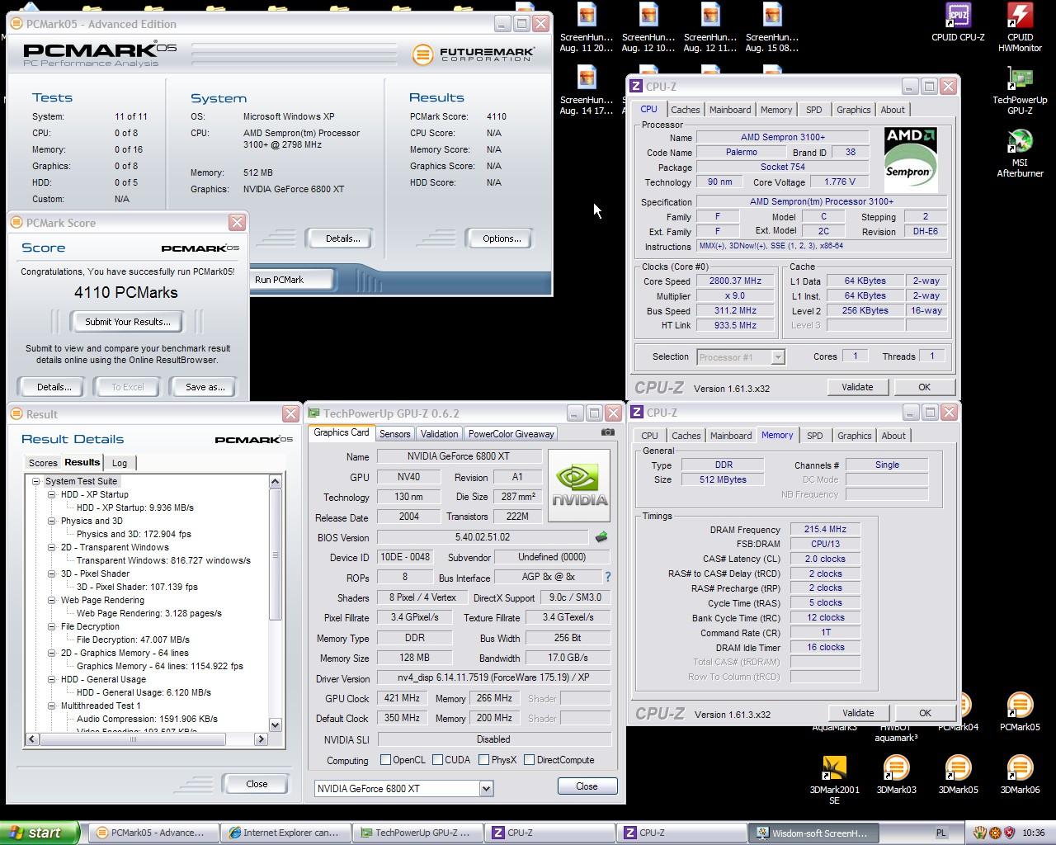Click Submit Your Results button
This screenshot has height=845, width=1056.
(x=127, y=322)
